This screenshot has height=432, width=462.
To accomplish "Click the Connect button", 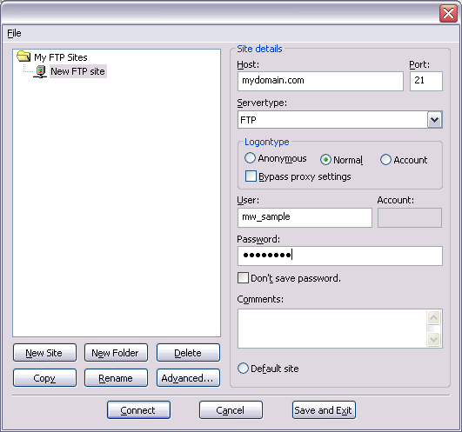I will click(x=139, y=410).
